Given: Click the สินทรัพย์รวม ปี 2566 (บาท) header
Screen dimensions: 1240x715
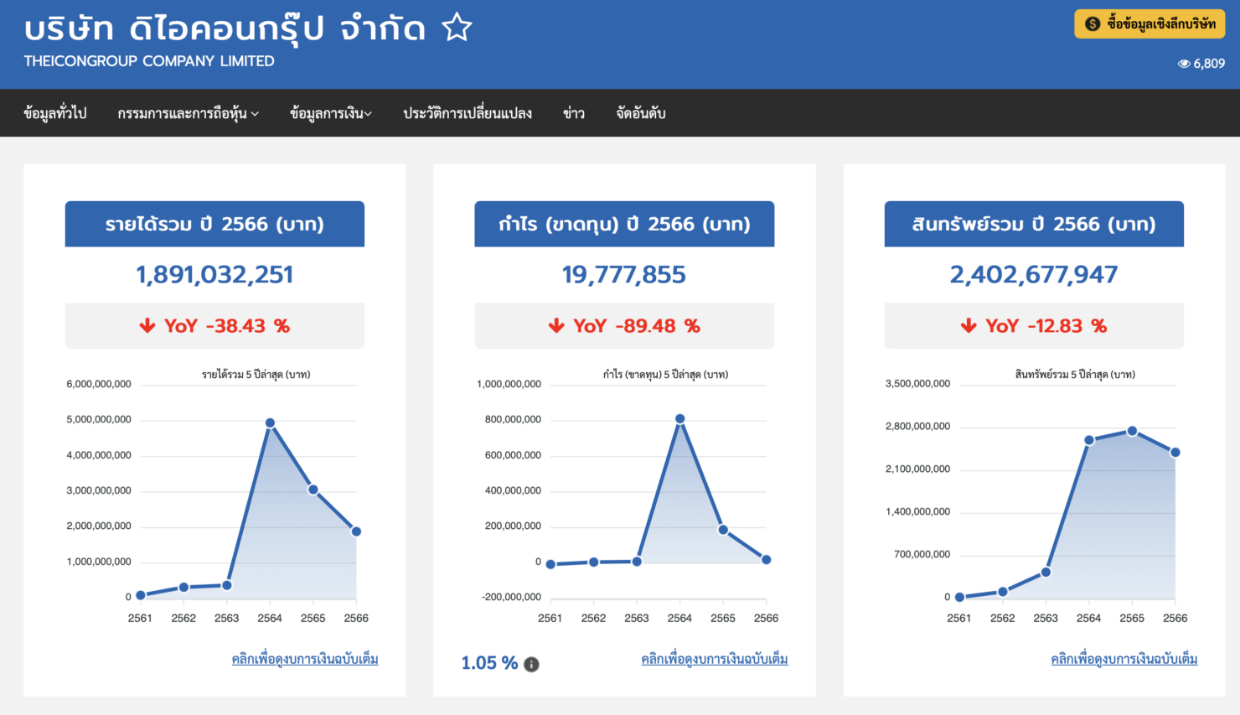Looking at the screenshot, I should click(1034, 224).
